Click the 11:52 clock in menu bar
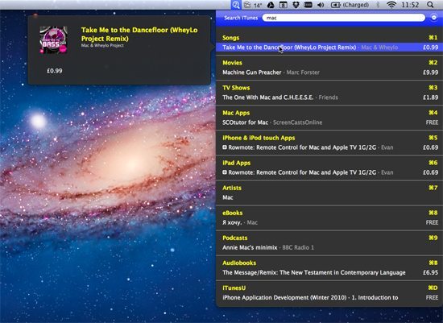443x323 pixels. pos(410,5)
